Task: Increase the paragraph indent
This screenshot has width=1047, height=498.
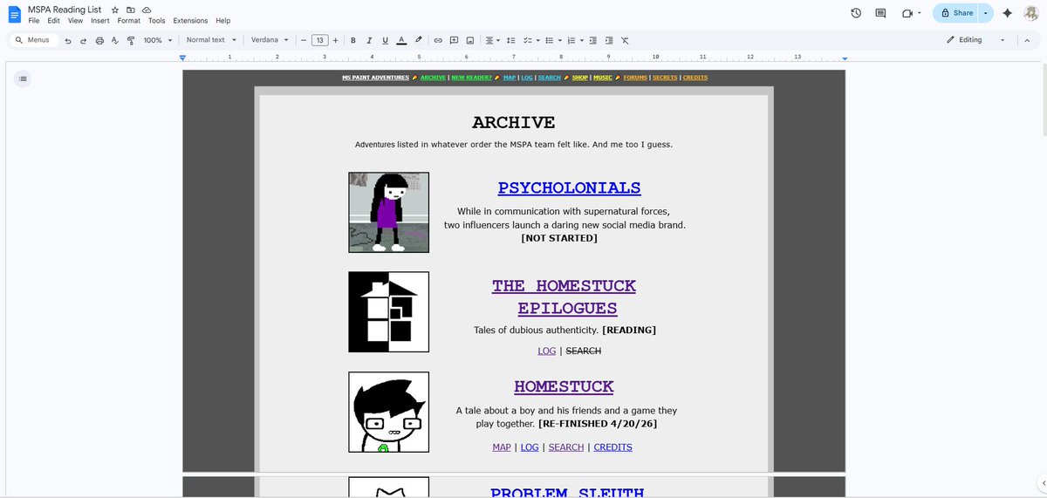Action: click(x=609, y=40)
